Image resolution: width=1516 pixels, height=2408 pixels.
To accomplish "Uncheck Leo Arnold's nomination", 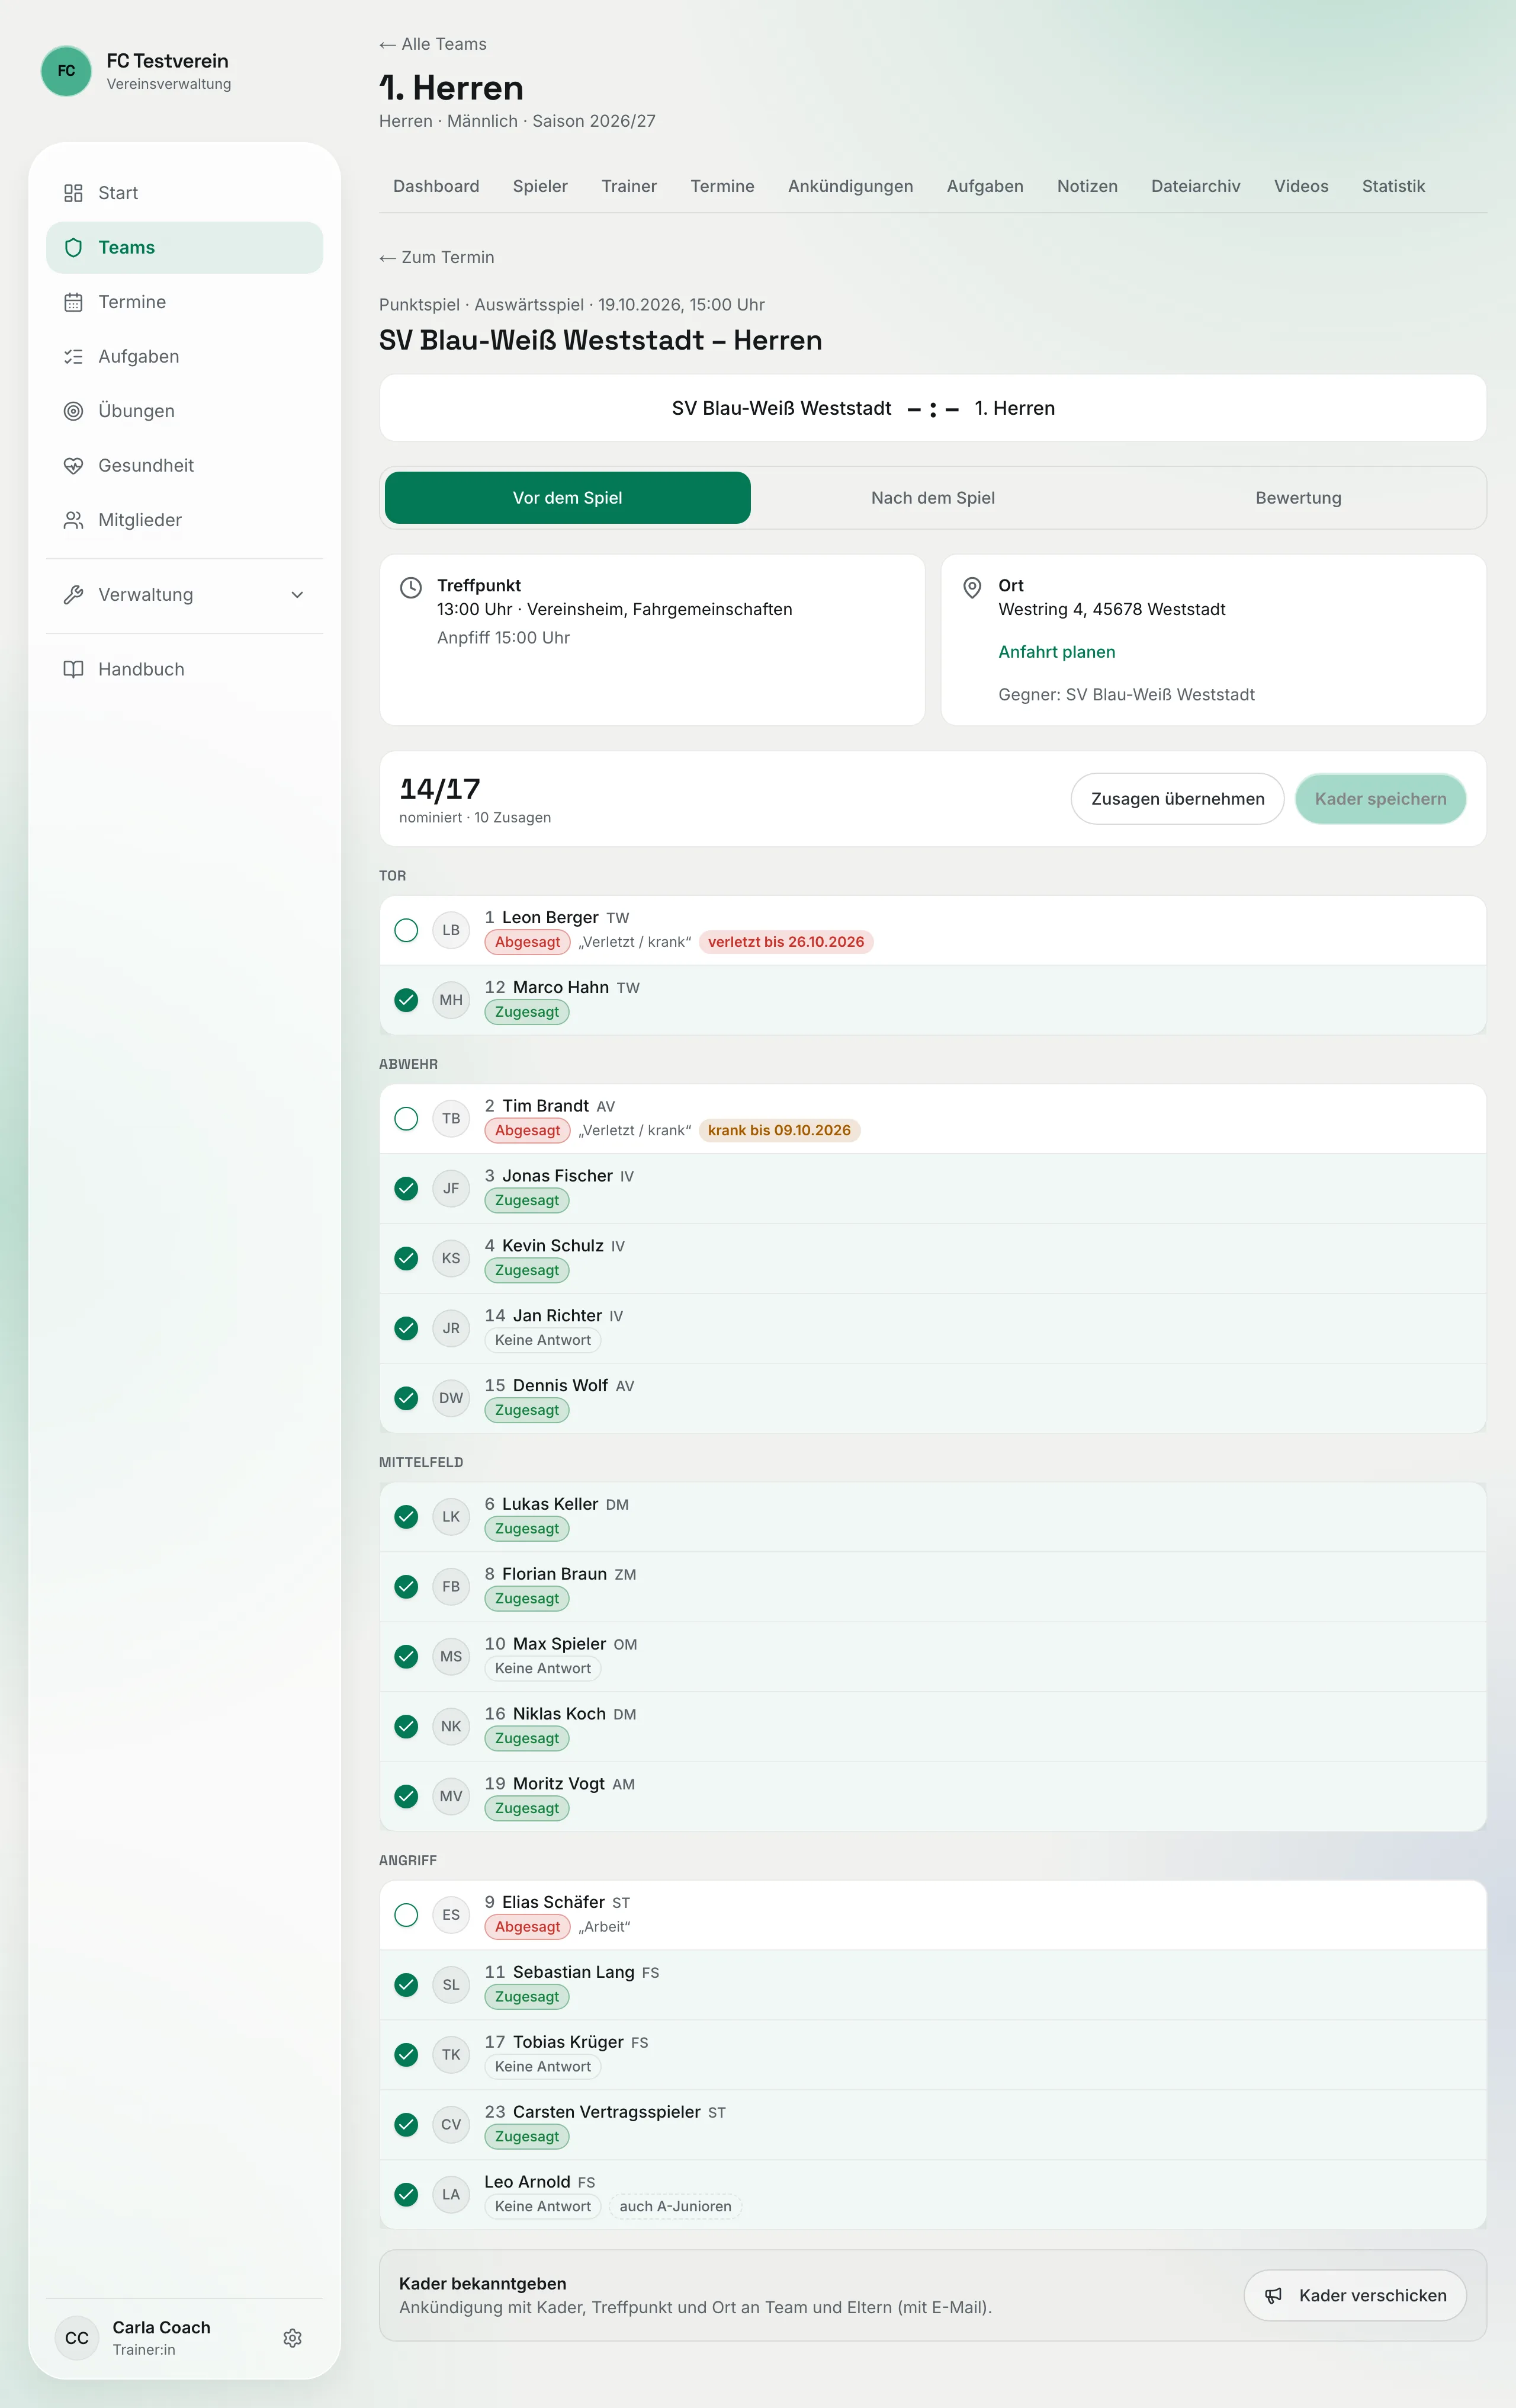I will (x=406, y=2194).
